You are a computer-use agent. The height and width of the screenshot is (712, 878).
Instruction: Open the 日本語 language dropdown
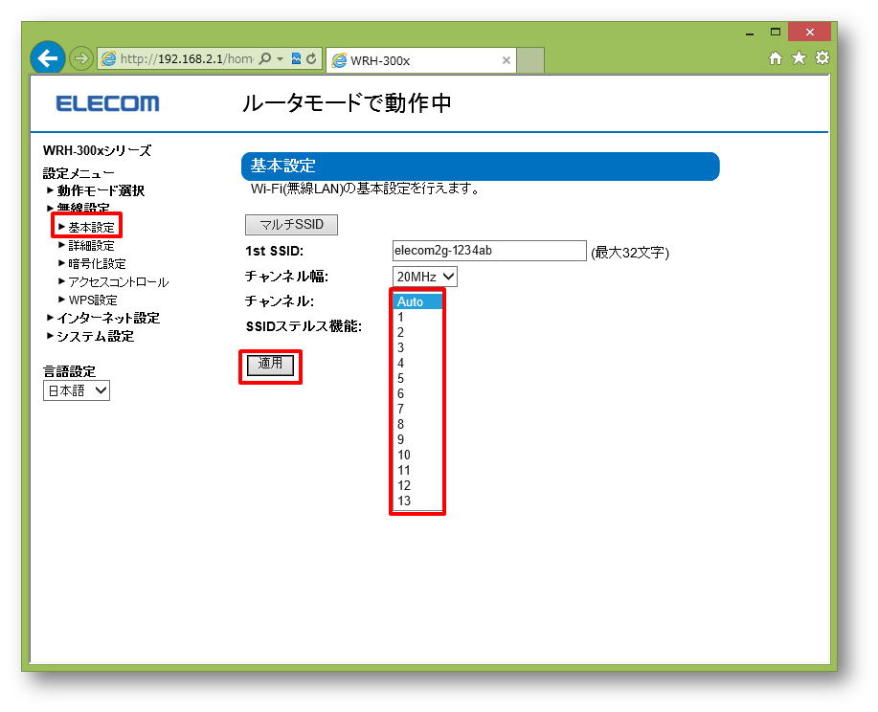(77, 390)
